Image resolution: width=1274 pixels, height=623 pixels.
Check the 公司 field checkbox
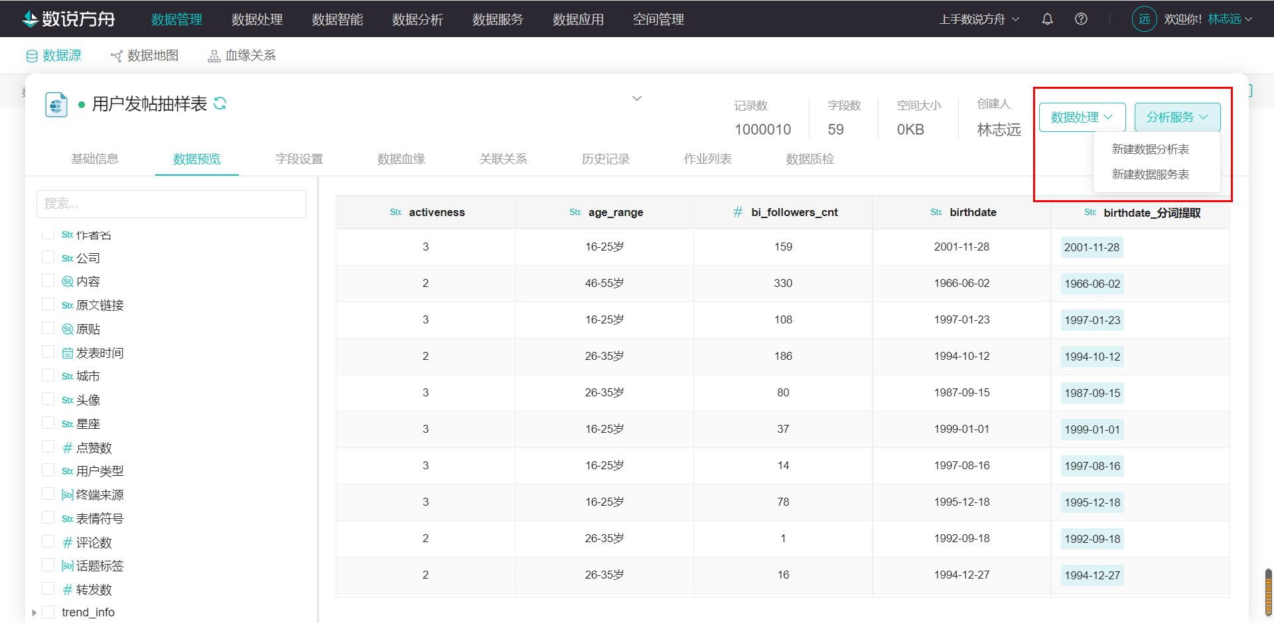48,256
